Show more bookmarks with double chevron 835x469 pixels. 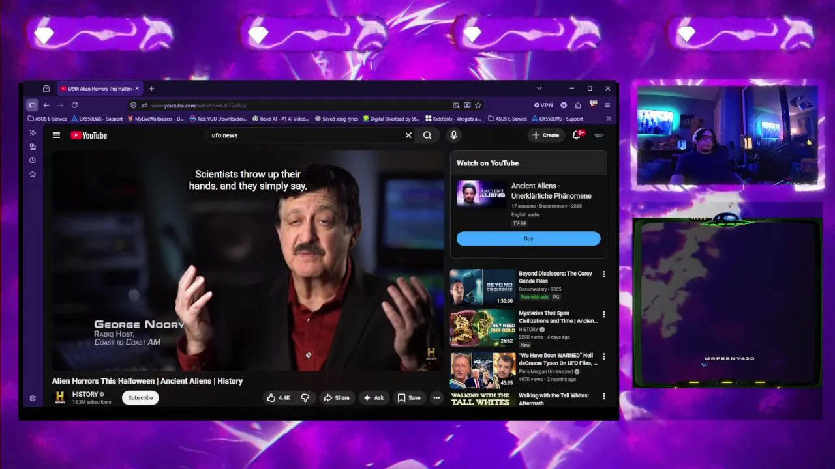tap(609, 119)
